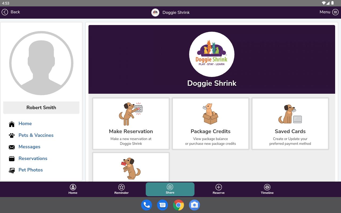This screenshot has height=213, width=341.
Task: Select the highlighted Share tab label
Action: 170,192
